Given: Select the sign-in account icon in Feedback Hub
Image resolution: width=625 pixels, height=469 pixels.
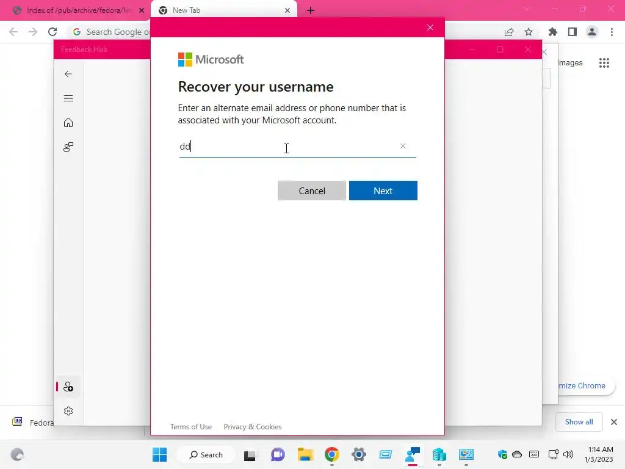Looking at the screenshot, I should coord(68,387).
